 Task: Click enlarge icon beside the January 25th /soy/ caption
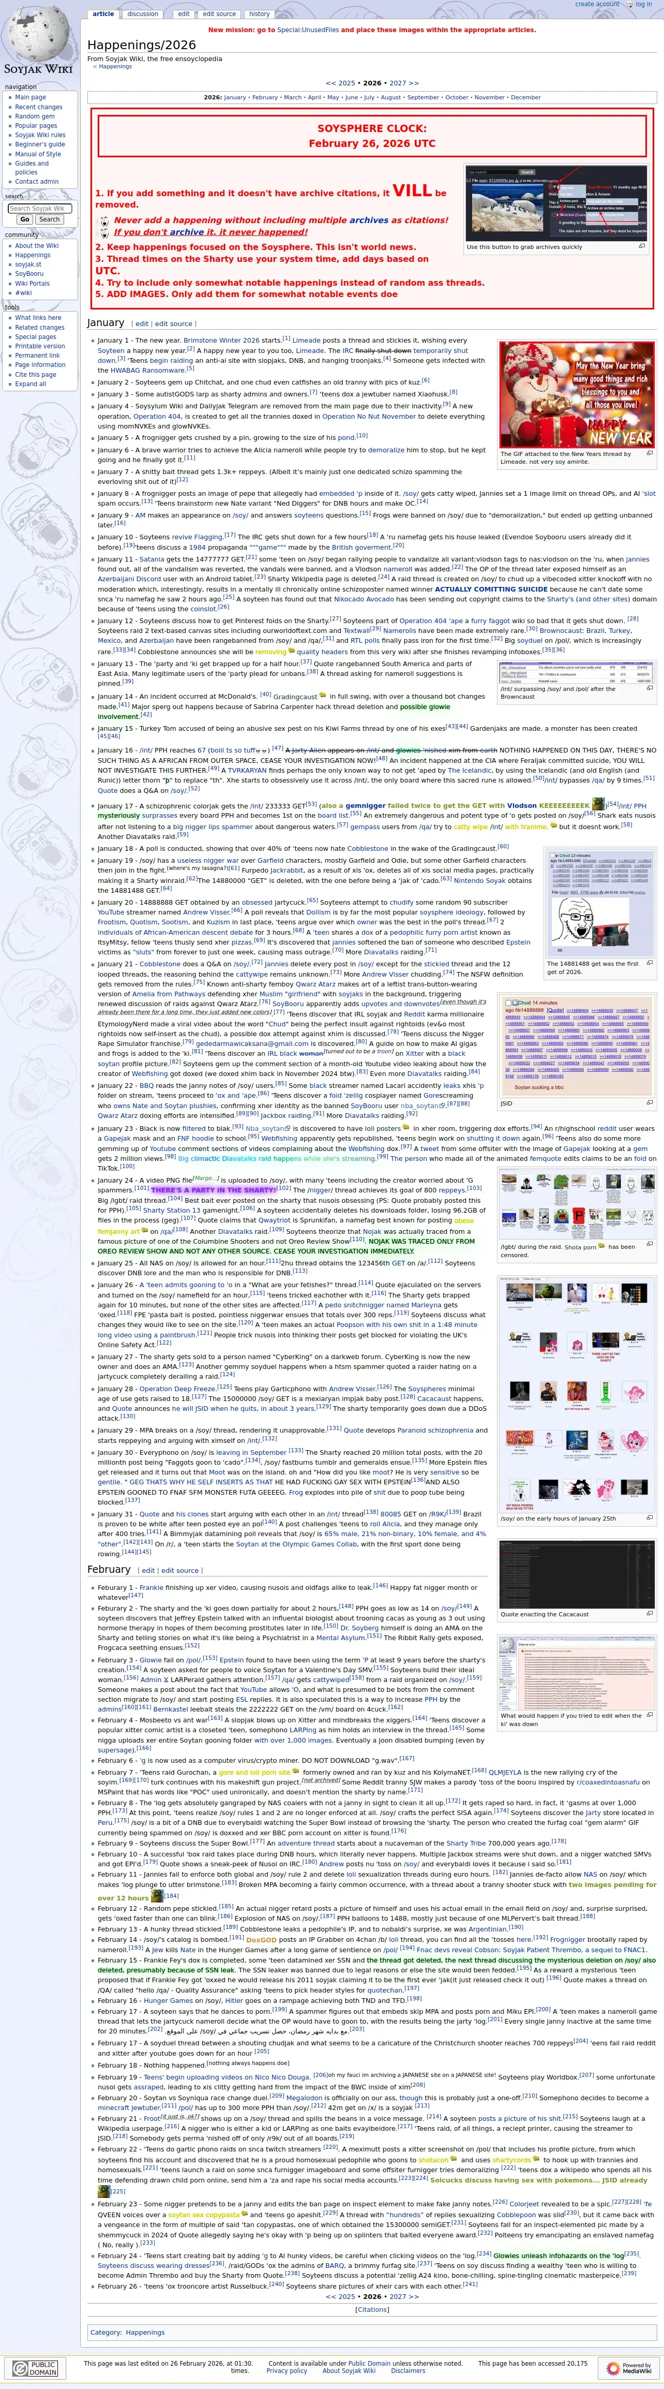pos(649,1518)
